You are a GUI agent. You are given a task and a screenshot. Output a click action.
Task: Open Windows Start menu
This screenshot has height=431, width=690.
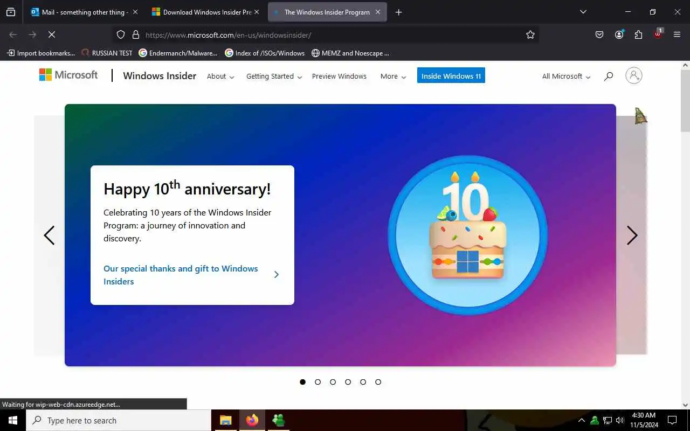(13, 420)
